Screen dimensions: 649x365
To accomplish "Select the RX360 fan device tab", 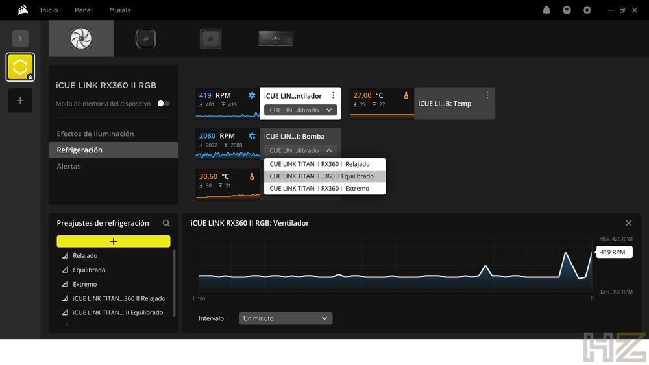I will coord(81,38).
